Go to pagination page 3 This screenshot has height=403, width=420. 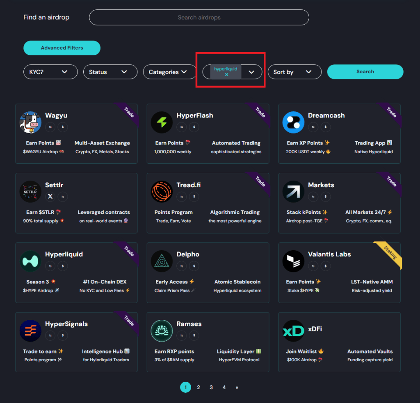[211, 387]
